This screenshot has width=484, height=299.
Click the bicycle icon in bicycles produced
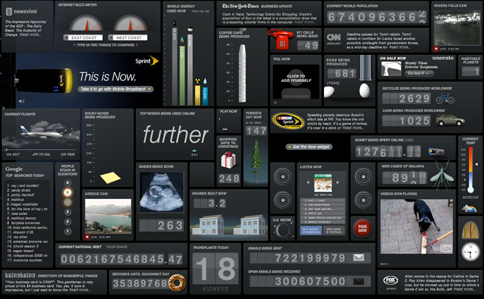click(445, 99)
